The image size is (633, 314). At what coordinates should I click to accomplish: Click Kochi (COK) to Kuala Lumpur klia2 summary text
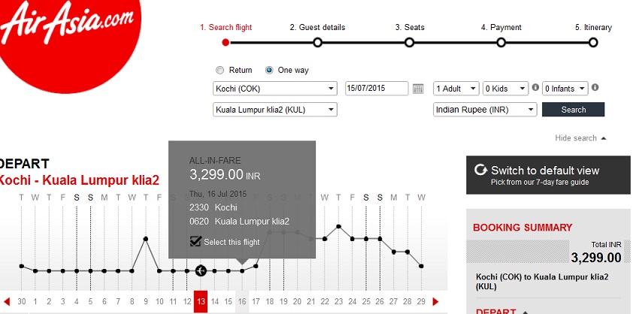(542, 282)
